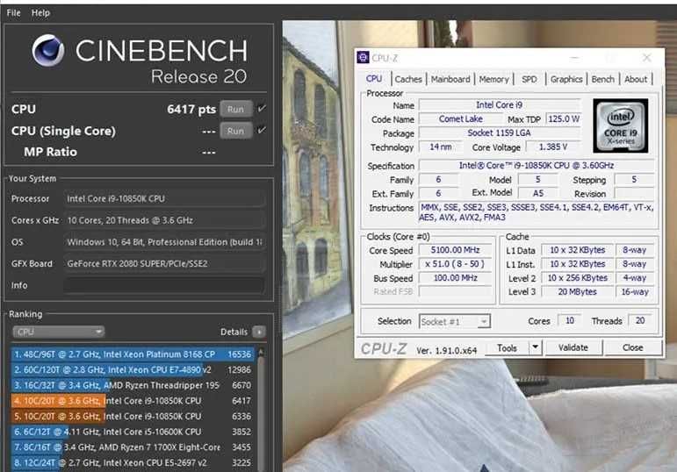The width and height of the screenshot is (677, 472).
Task: Click the Details arrow button in Ranking
Action: click(x=259, y=332)
